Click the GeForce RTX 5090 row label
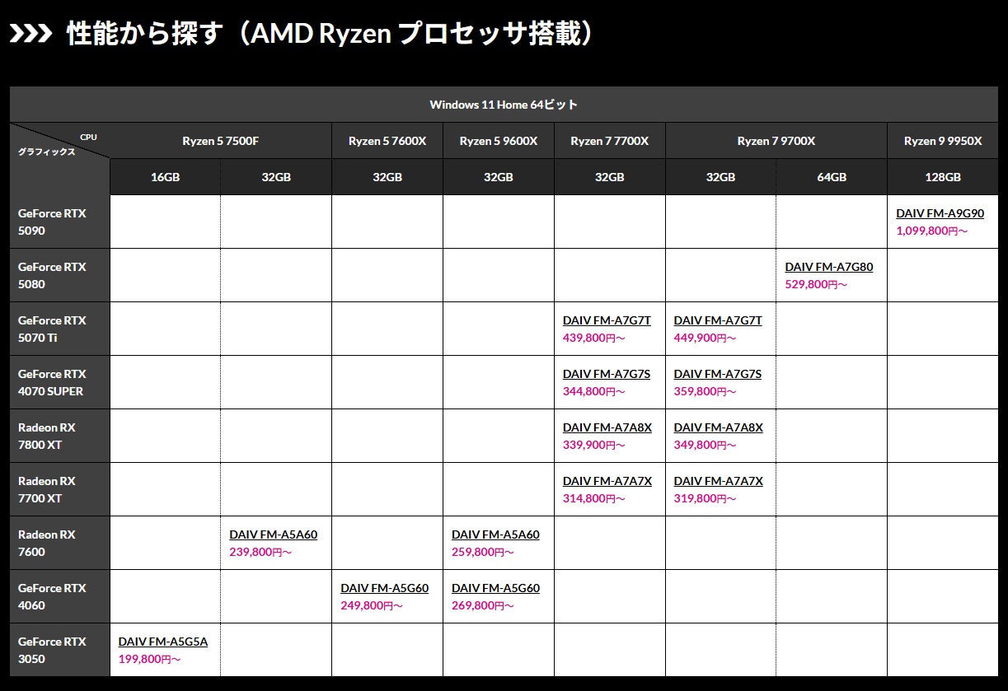1008x691 pixels. [59, 222]
